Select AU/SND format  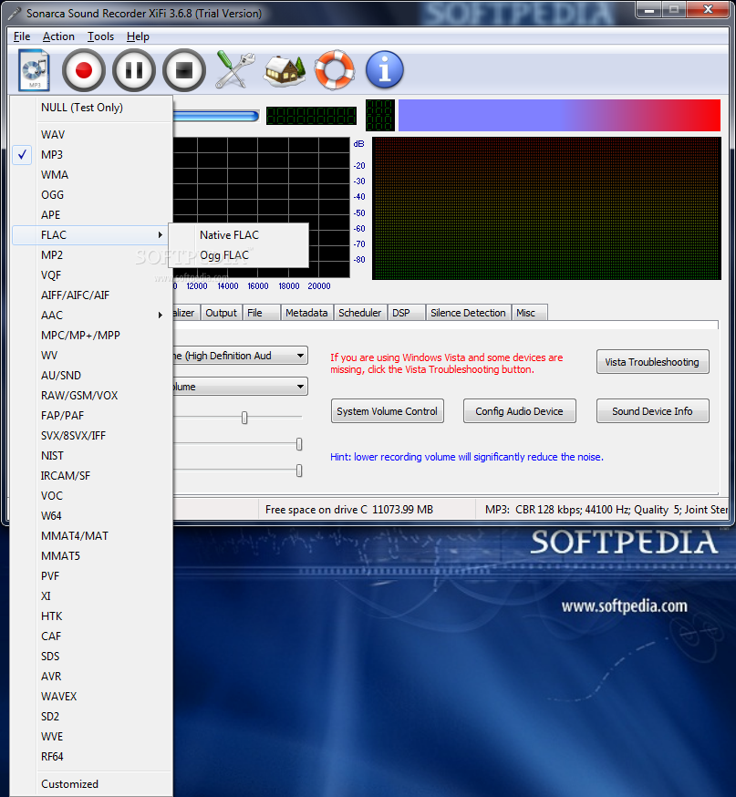click(91, 376)
